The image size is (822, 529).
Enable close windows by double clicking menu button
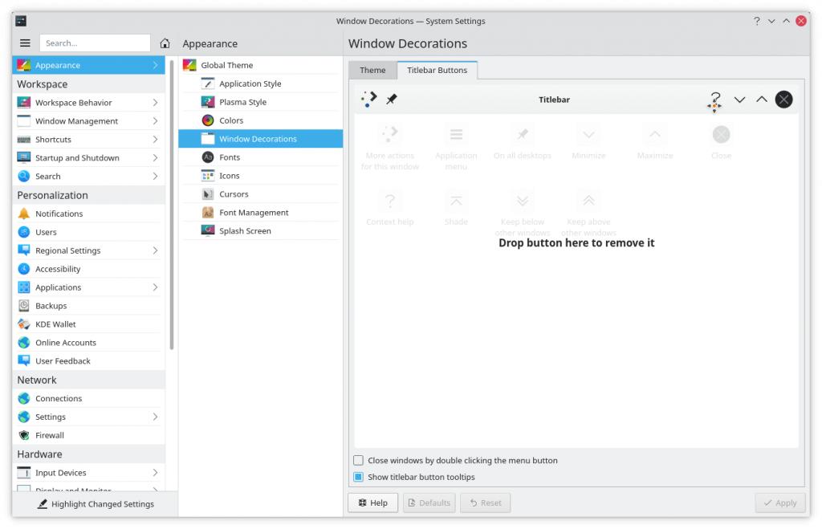[x=359, y=461]
